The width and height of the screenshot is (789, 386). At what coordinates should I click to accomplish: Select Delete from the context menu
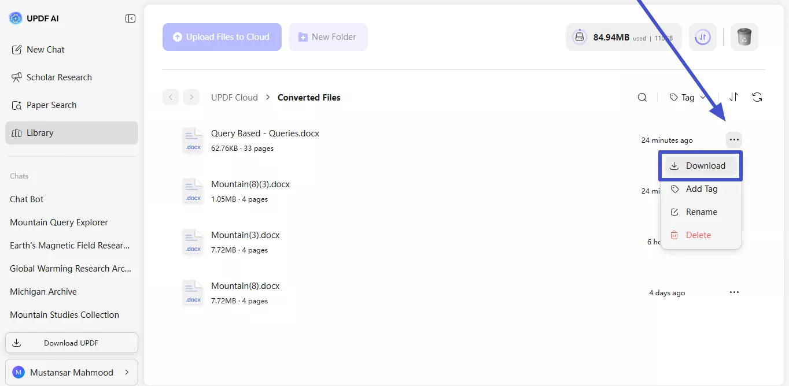point(699,235)
